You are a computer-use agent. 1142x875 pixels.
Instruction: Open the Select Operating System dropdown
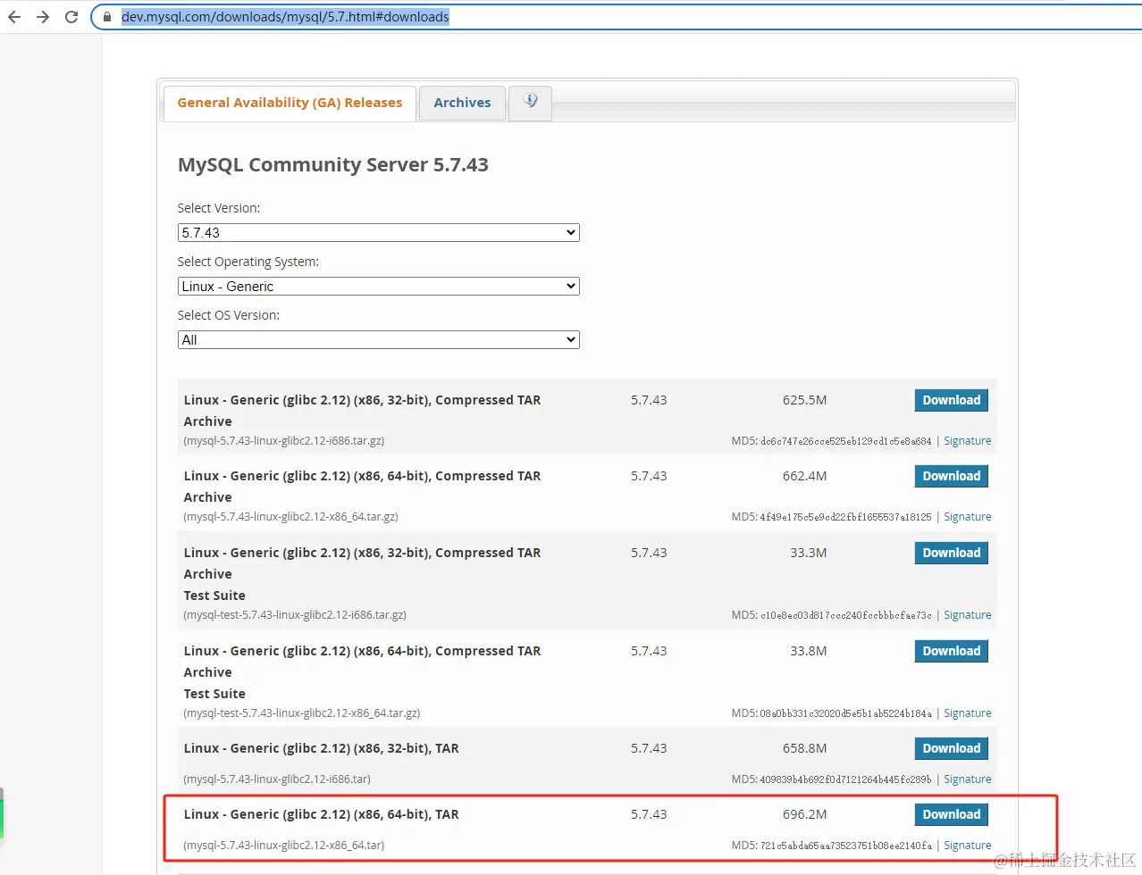tap(379, 286)
